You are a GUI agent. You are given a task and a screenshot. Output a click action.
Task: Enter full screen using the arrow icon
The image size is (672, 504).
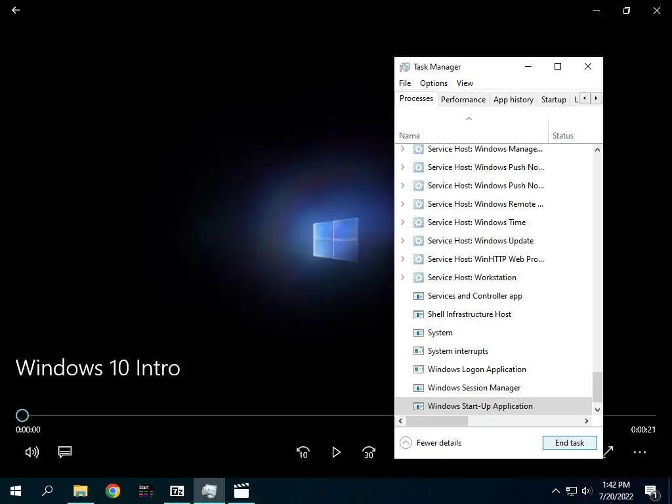click(x=608, y=451)
